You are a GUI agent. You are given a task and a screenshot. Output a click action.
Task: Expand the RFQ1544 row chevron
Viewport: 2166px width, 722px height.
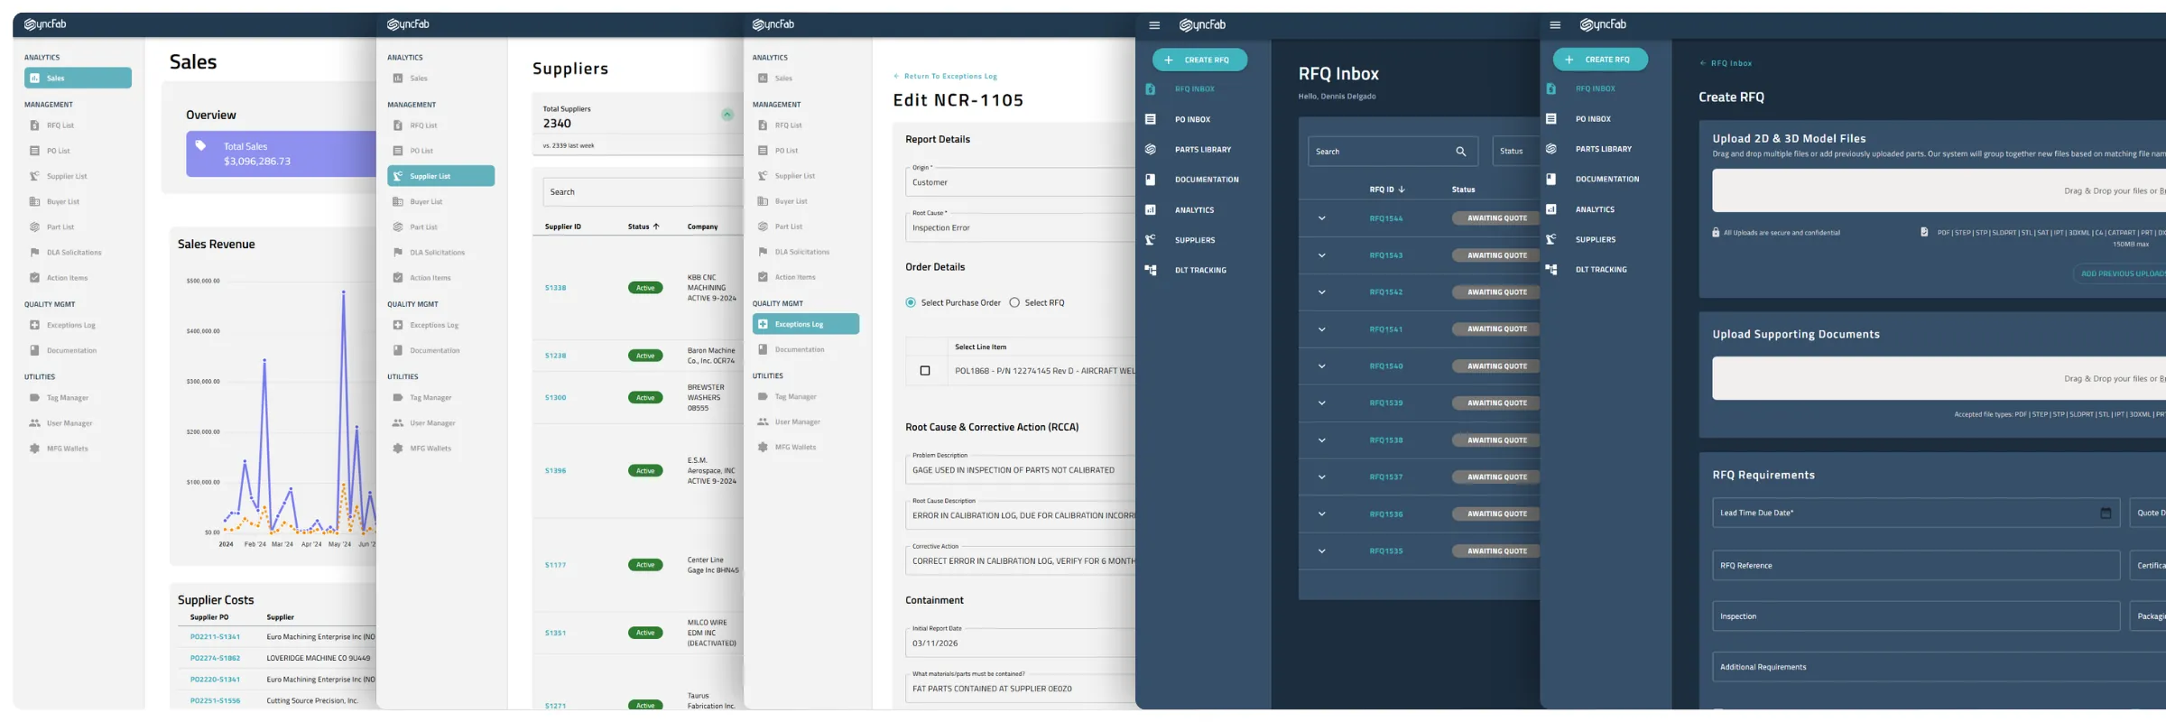click(x=1321, y=218)
